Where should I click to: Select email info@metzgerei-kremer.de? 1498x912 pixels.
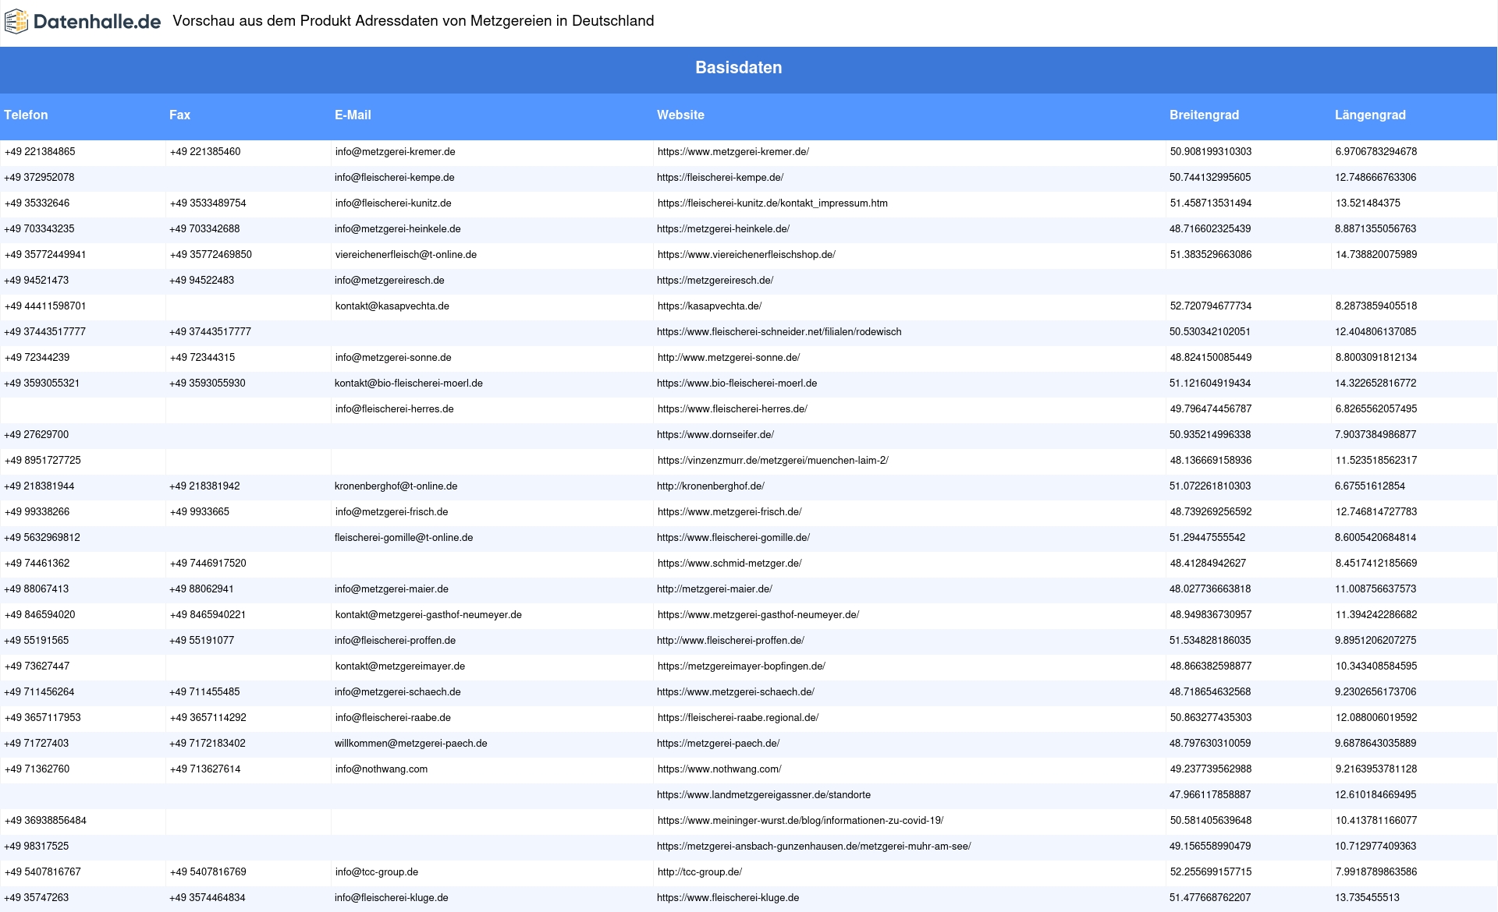coord(396,152)
